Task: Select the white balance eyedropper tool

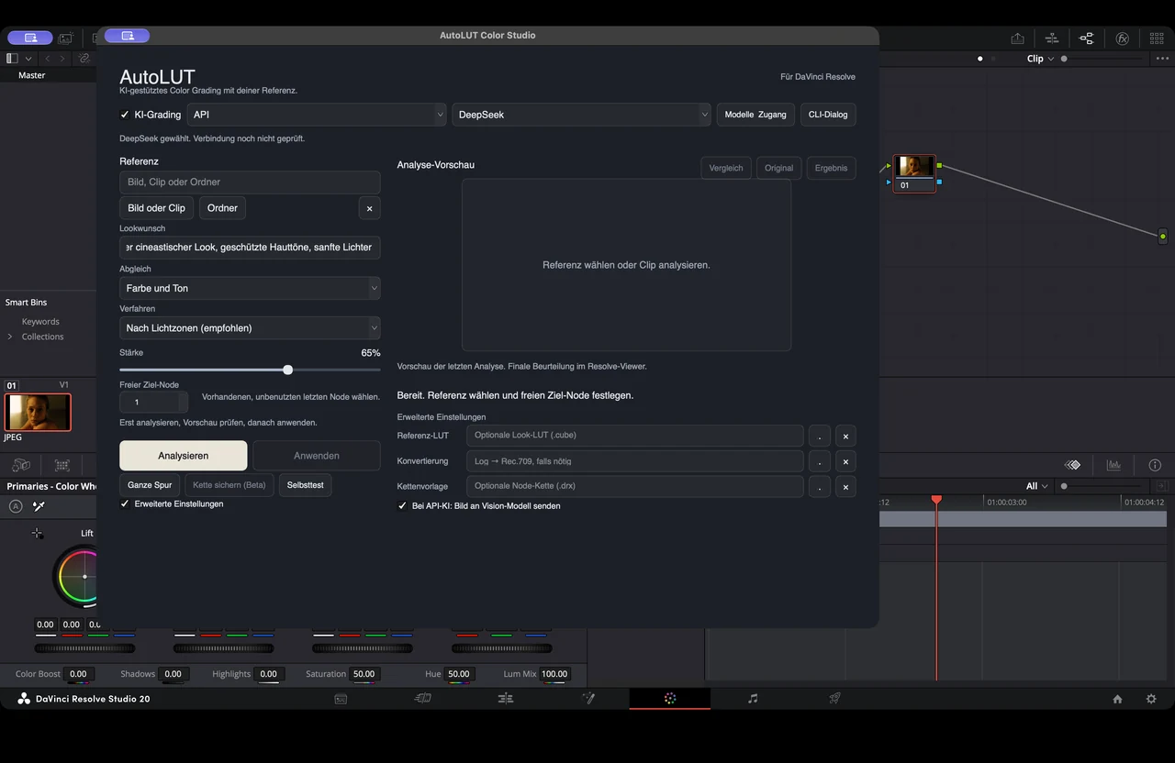Action: [x=39, y=506]
